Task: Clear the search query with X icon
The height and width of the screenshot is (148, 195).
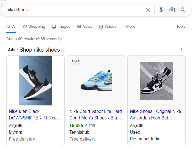Action: tap(148, 10)
